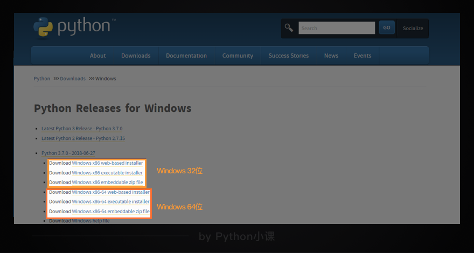Click the Python logo icon
The height and width of the screenshot is (253, 474).
pyautogui.click(x=43, y=27)
